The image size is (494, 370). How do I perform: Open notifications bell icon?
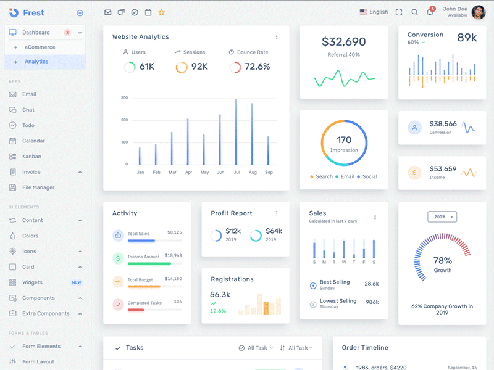click(x=430, y=12)
